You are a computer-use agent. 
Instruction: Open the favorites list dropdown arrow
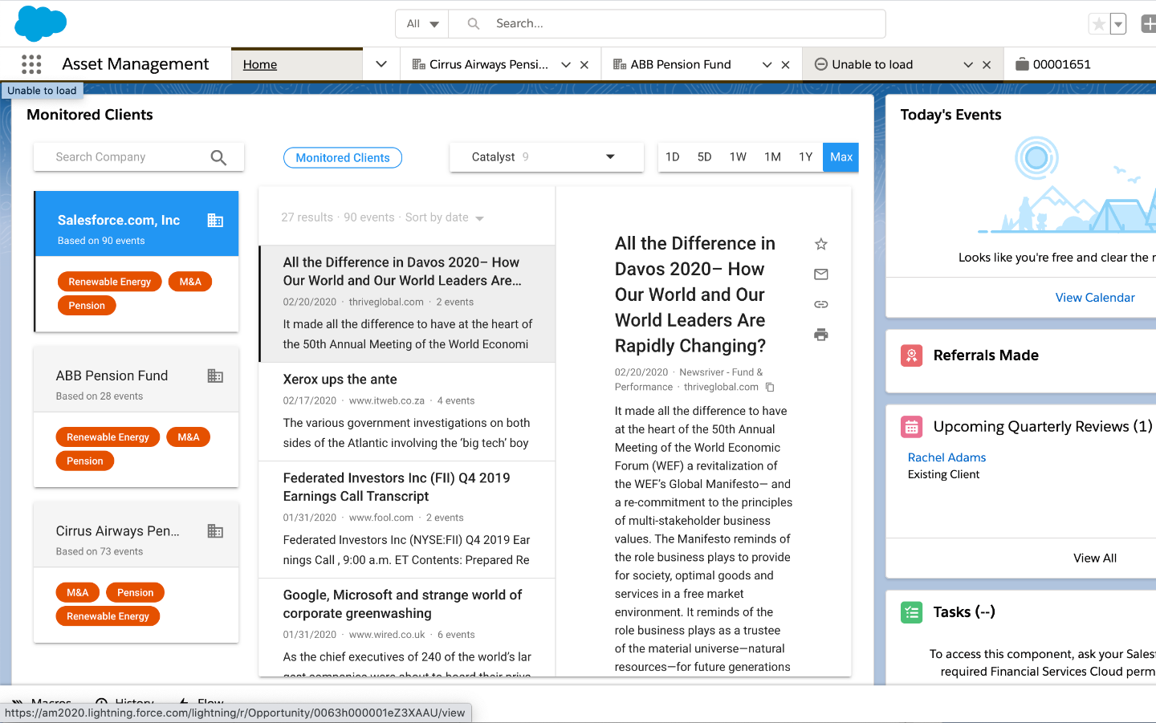(x=1118, y=24)
